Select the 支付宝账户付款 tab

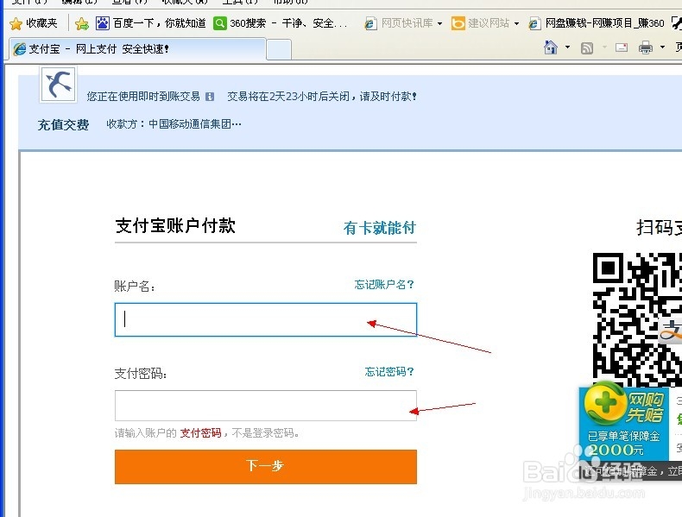click(175, 225)
